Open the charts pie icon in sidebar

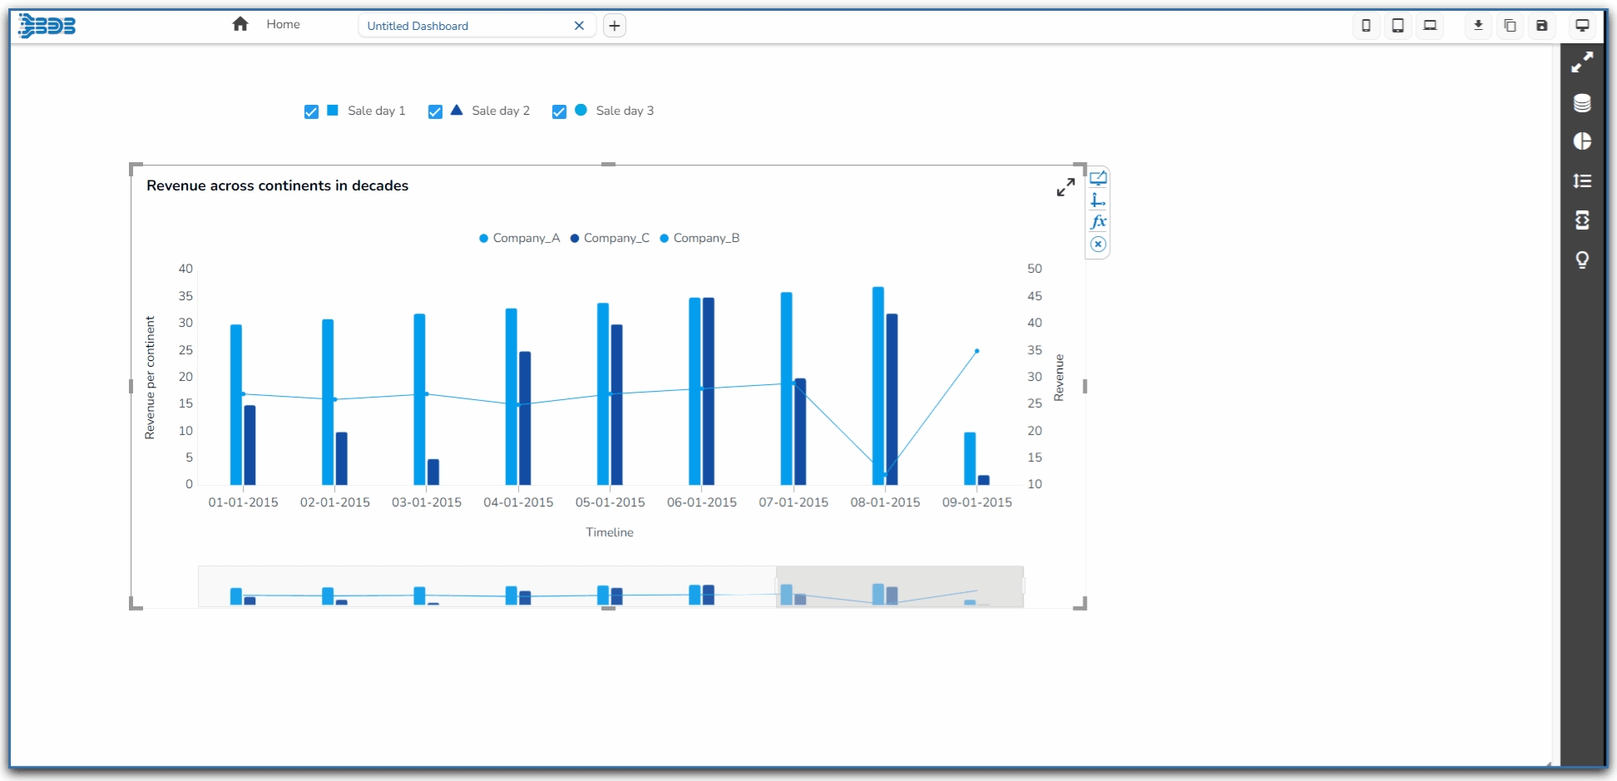pos(1582,141)
